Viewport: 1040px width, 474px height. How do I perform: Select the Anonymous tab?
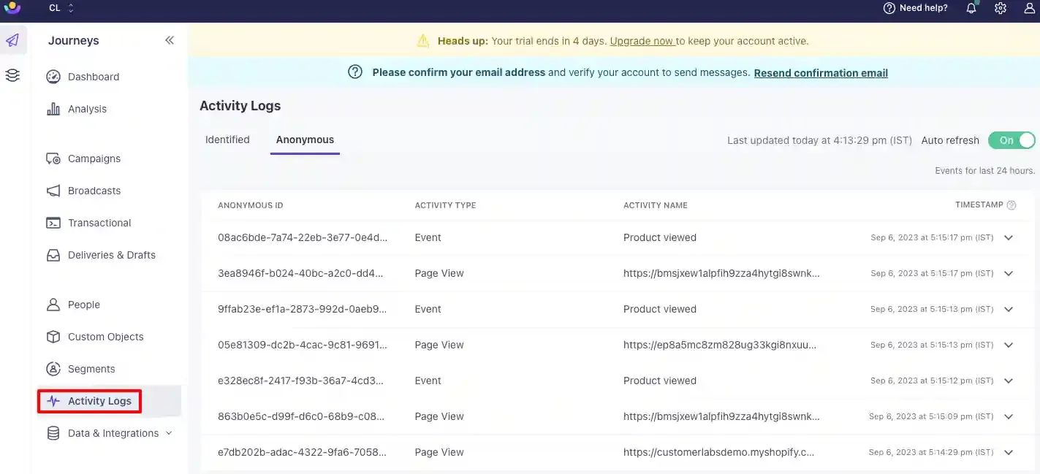click(305, 139)
